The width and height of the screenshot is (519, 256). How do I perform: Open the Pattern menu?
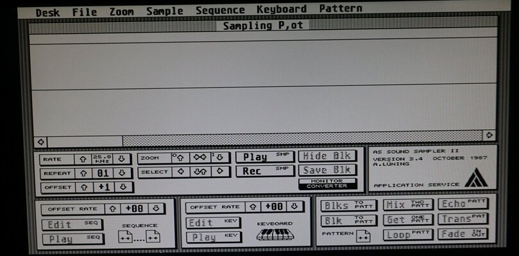click(x=340, y=10)
